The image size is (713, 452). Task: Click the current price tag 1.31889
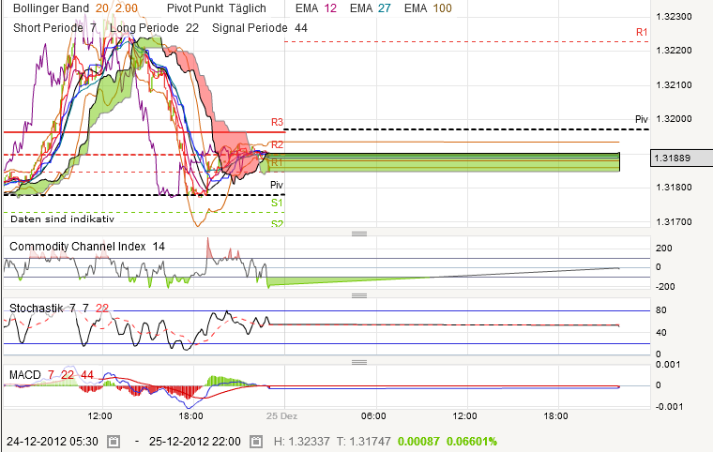tap(682, 158)
